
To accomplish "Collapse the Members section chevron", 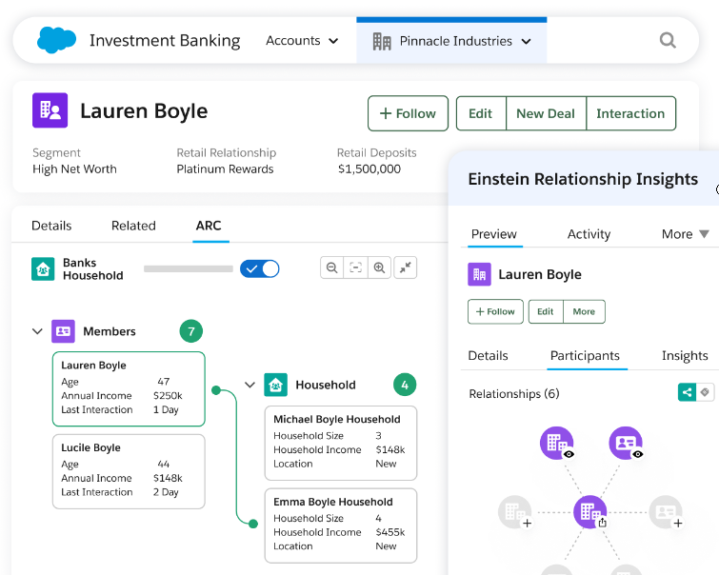I will pyautogui.click(x=37, y=331).
